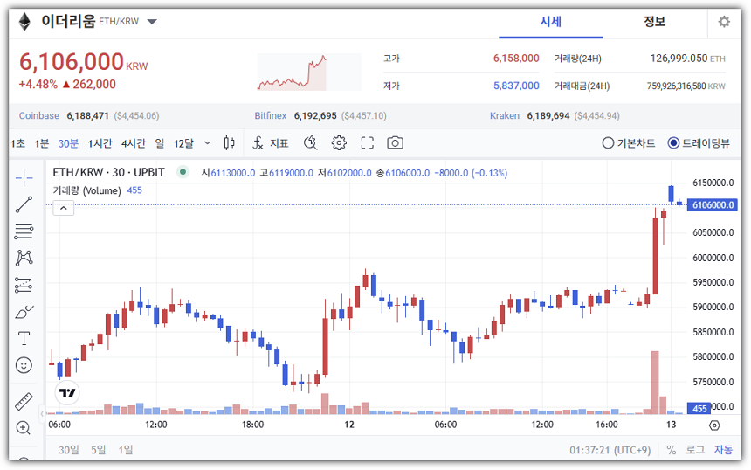Select the forecasting position tool
751x470 pixels.
click(24, 285)
